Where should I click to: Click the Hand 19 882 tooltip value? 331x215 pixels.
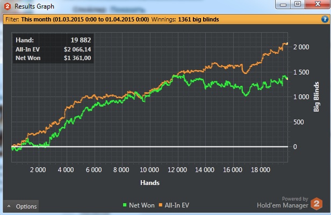click(x=81, y=40)
